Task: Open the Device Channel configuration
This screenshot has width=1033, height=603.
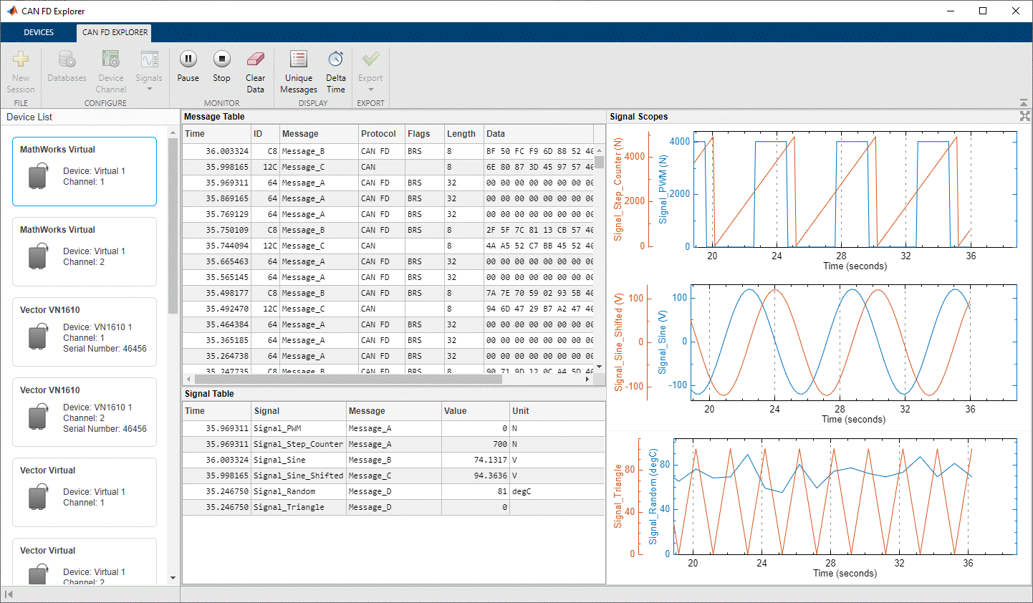Action: click(110, 70)
